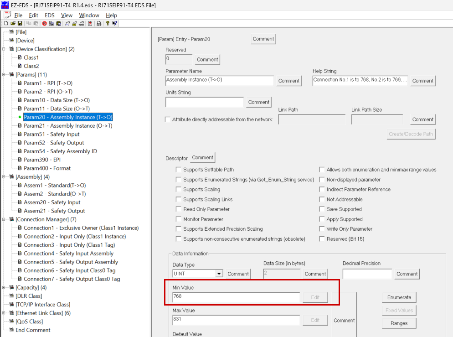Click the green dot icon beside Param20
Image resolution: width=453 pixels, height=337 pixels.
pyautogui.click(x=20, y=117)
